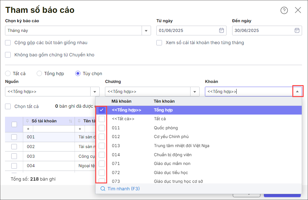The image size is (308, 200).
Task: Enable Cộng gộp các bút toán giống nhau
Action: tap(8, 43)
